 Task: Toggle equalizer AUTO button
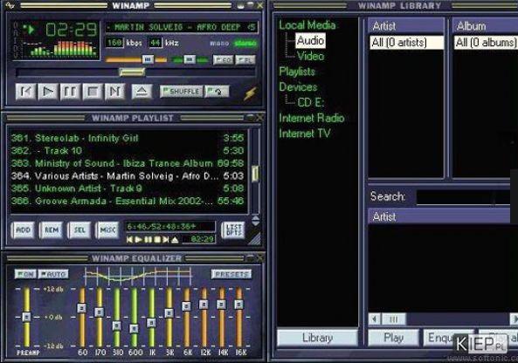[53, 274]
